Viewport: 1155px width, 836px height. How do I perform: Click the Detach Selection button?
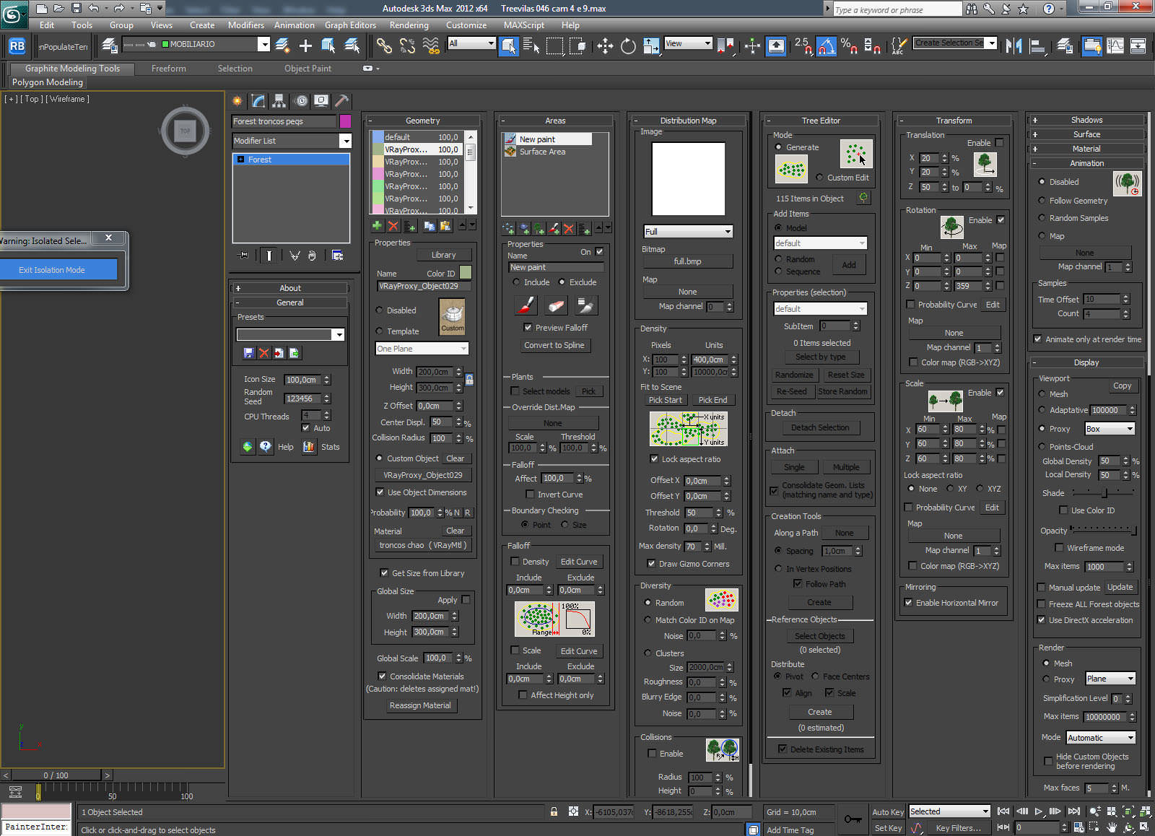coord(820,427)
